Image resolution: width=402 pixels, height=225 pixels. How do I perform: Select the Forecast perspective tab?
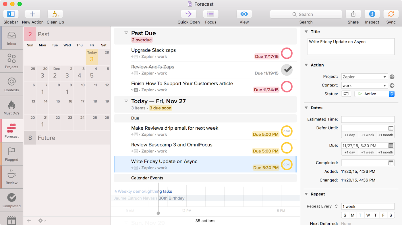point(11,131)
